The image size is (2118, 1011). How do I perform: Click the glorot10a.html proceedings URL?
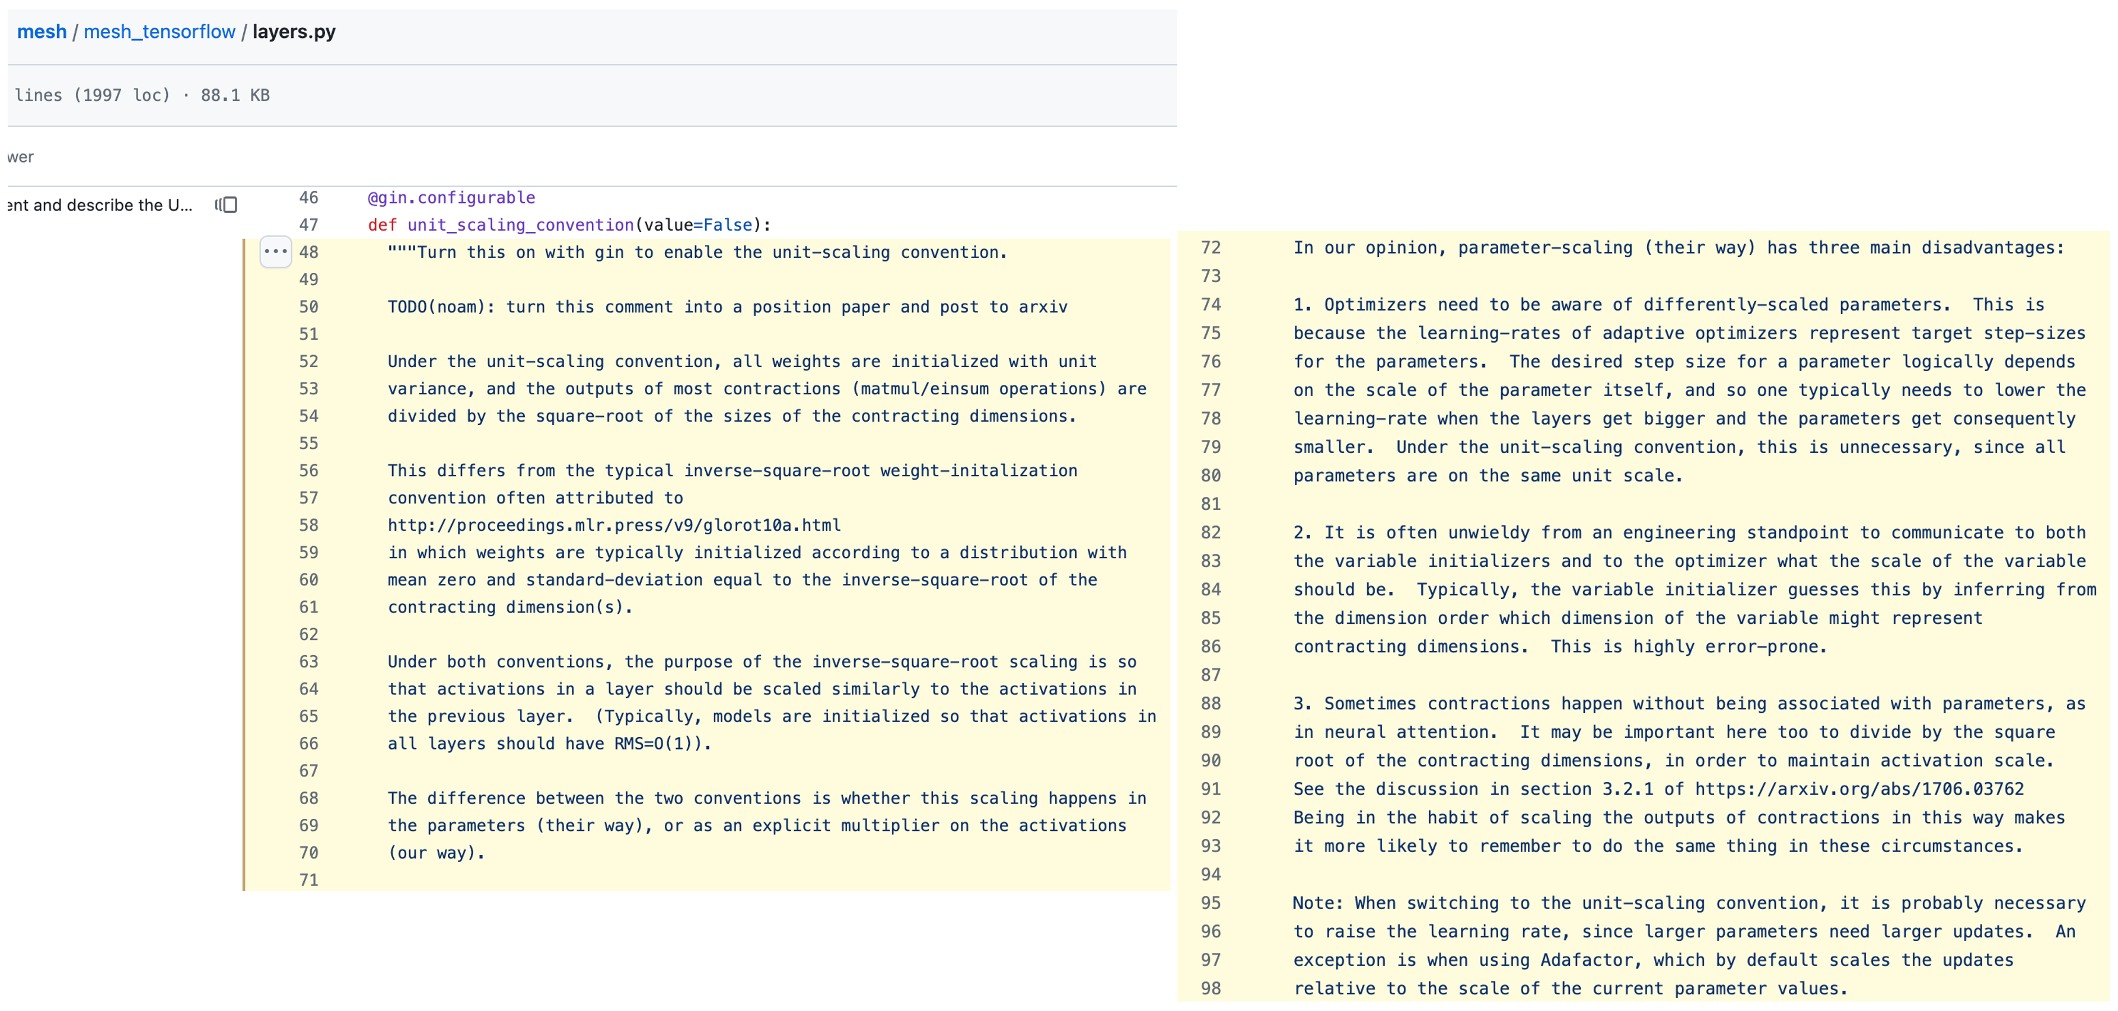pos(614,525)
